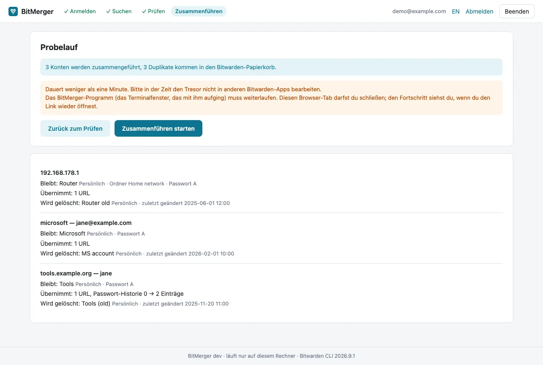This screenshot has height=365, width=543.
Task: Click the Beenden button
Action: pyautogui.click(x=517, y=11)
